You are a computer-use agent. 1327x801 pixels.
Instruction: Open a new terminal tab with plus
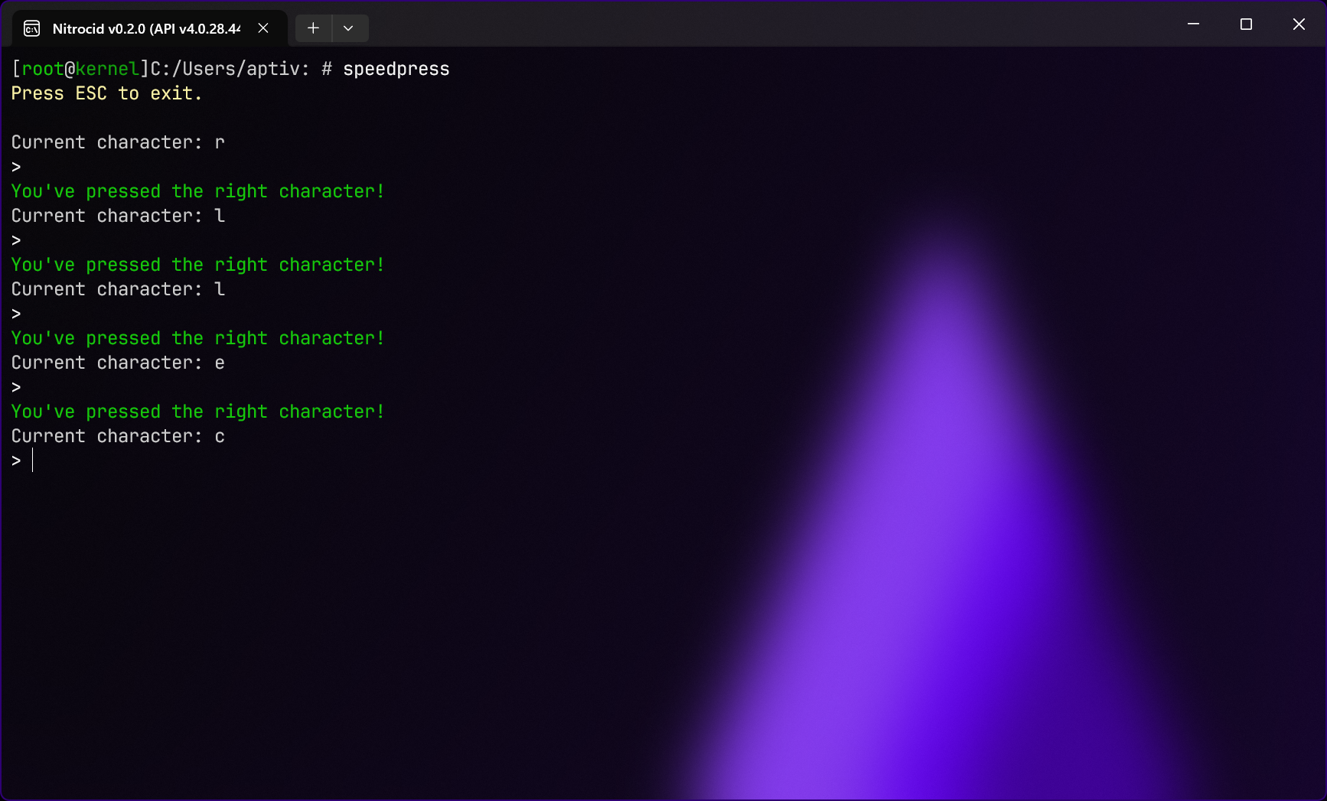click(x=313, y=28)
